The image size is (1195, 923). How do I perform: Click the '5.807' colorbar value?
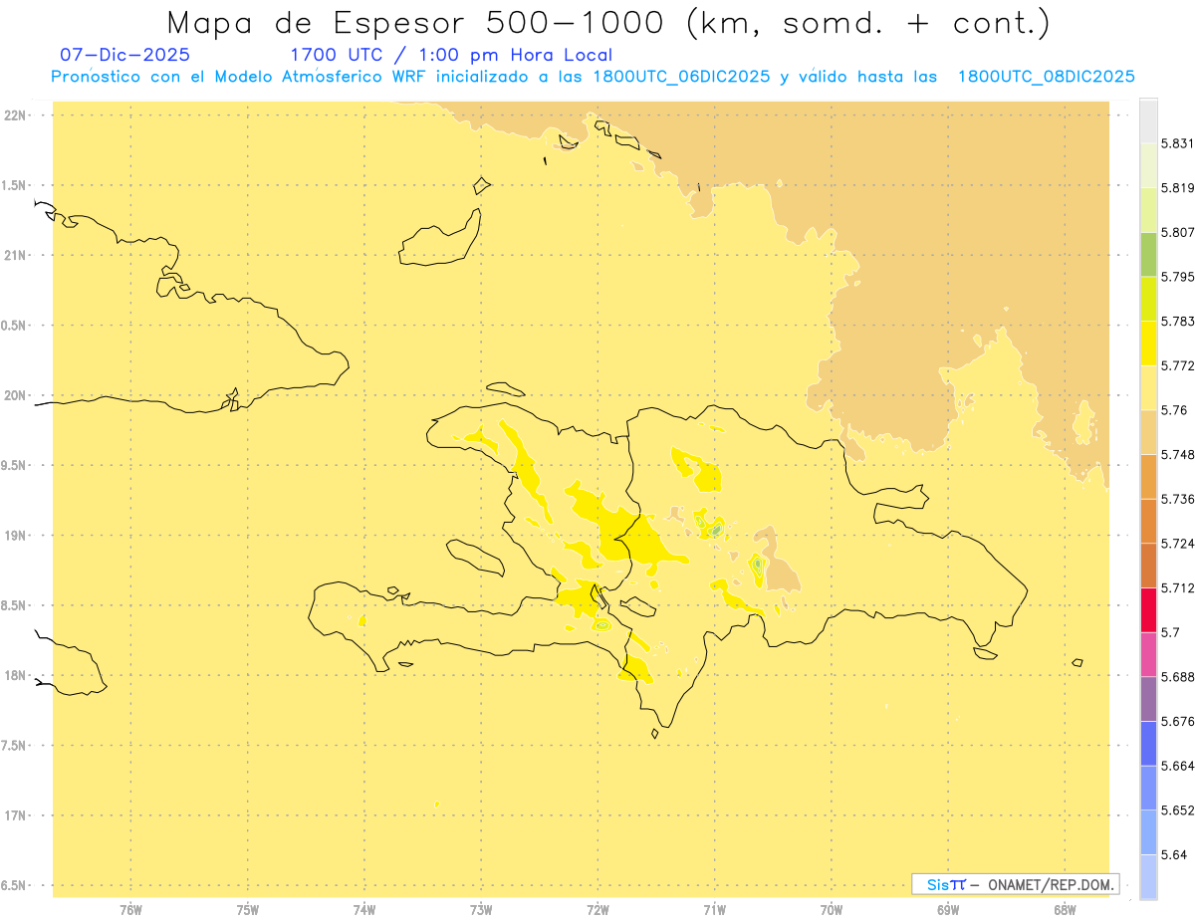coord(1177,232)
